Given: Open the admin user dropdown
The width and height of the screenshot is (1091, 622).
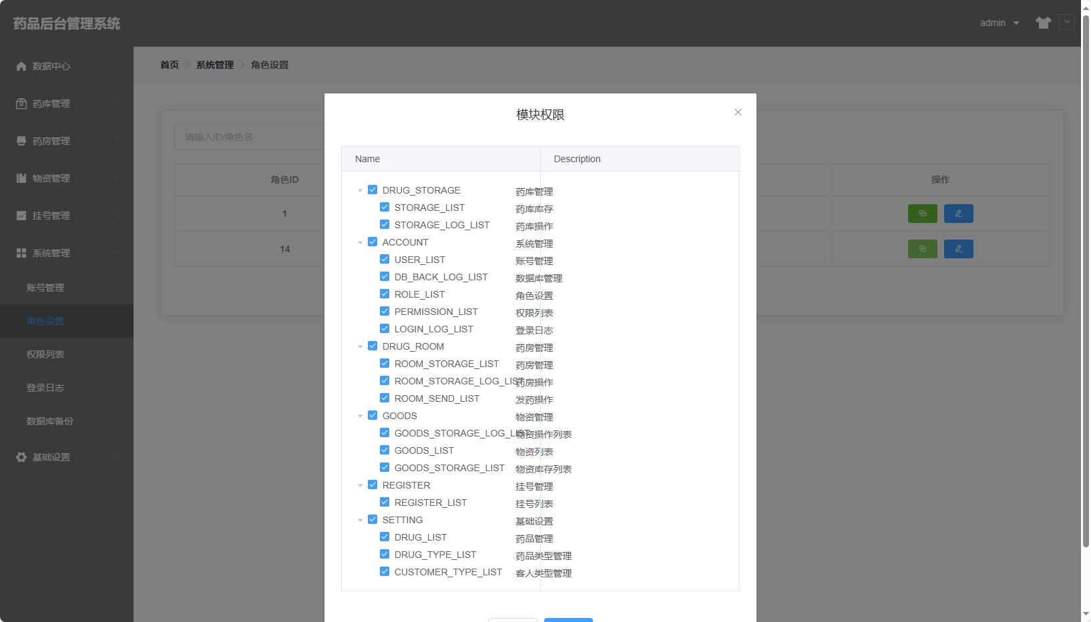Looking at the screenshot, I should 1000,23.
